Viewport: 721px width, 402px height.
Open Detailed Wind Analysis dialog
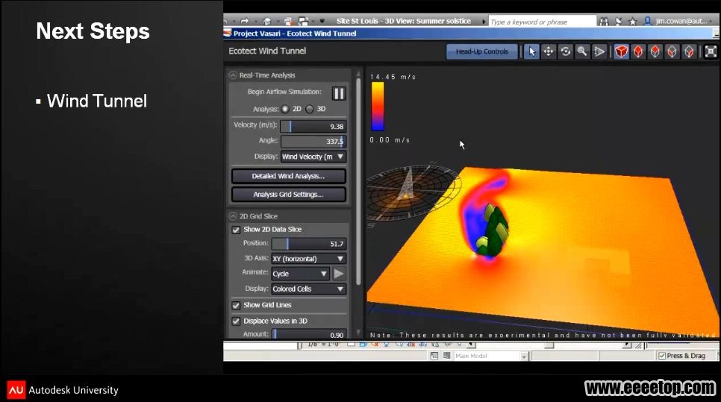pos(288,176)
